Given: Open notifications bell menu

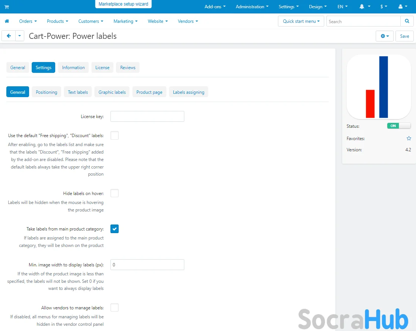Looking at the screenshot, I should 365,7.
